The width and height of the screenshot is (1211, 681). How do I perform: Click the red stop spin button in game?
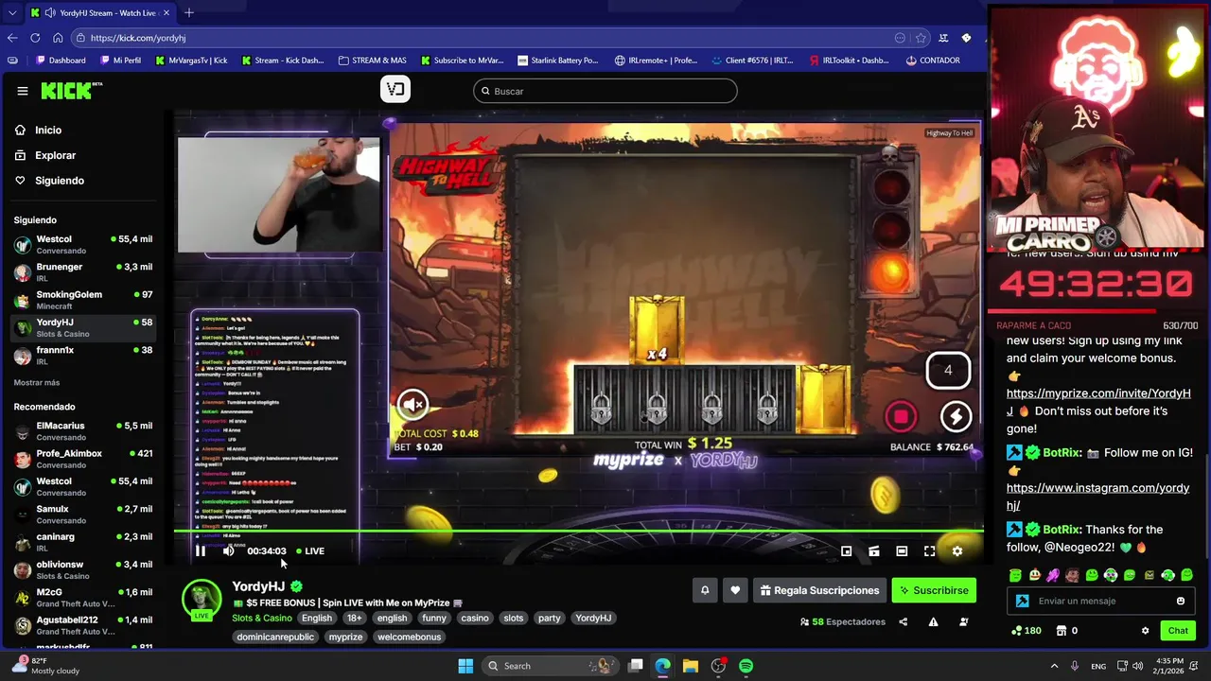coord(901,416)
